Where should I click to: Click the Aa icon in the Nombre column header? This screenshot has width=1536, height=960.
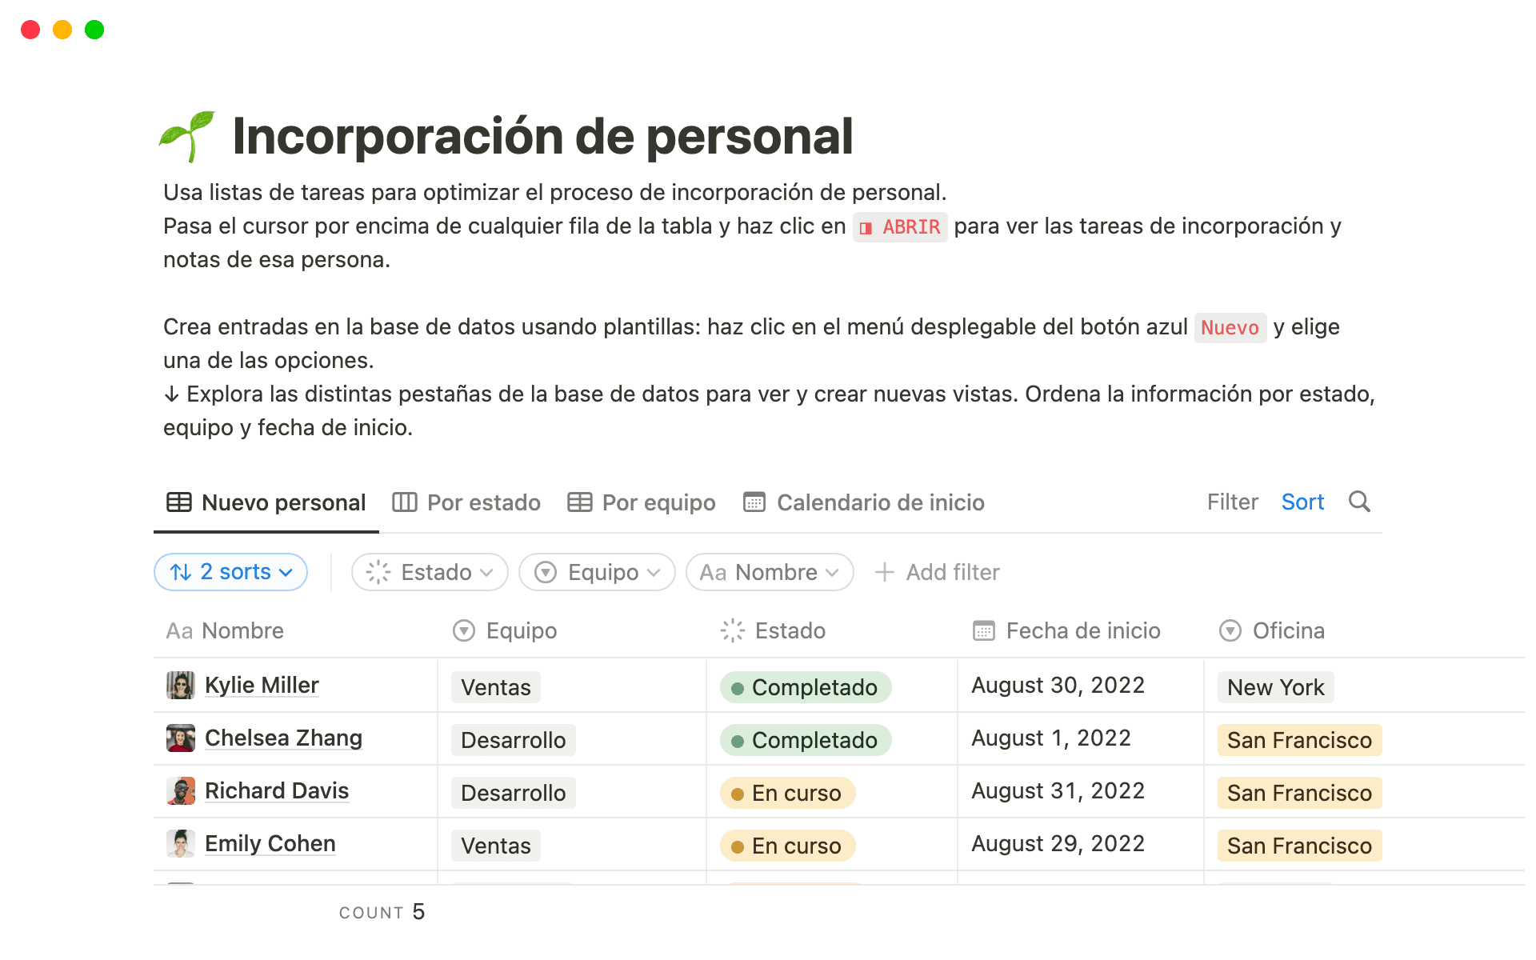[178, 631]
